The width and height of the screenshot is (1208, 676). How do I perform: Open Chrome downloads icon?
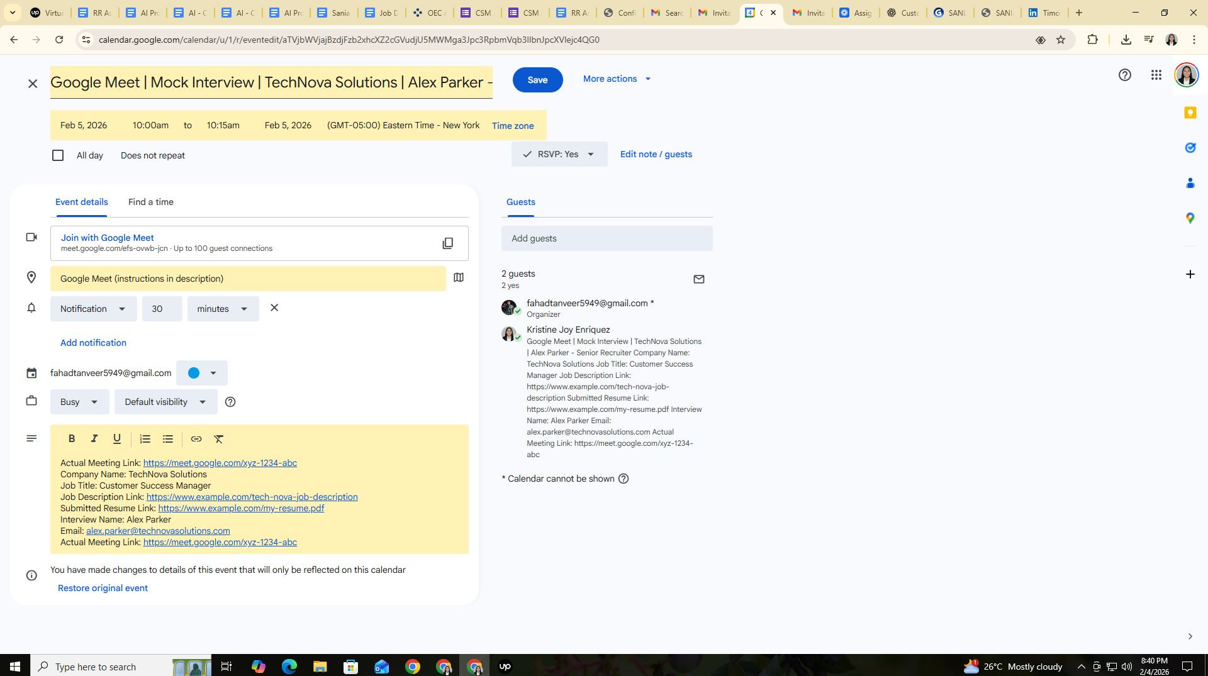coord(1126,40)
